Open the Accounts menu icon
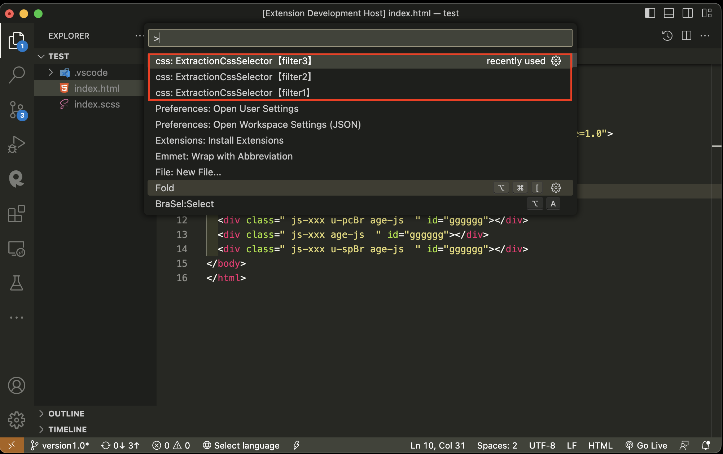 point(17,385)
